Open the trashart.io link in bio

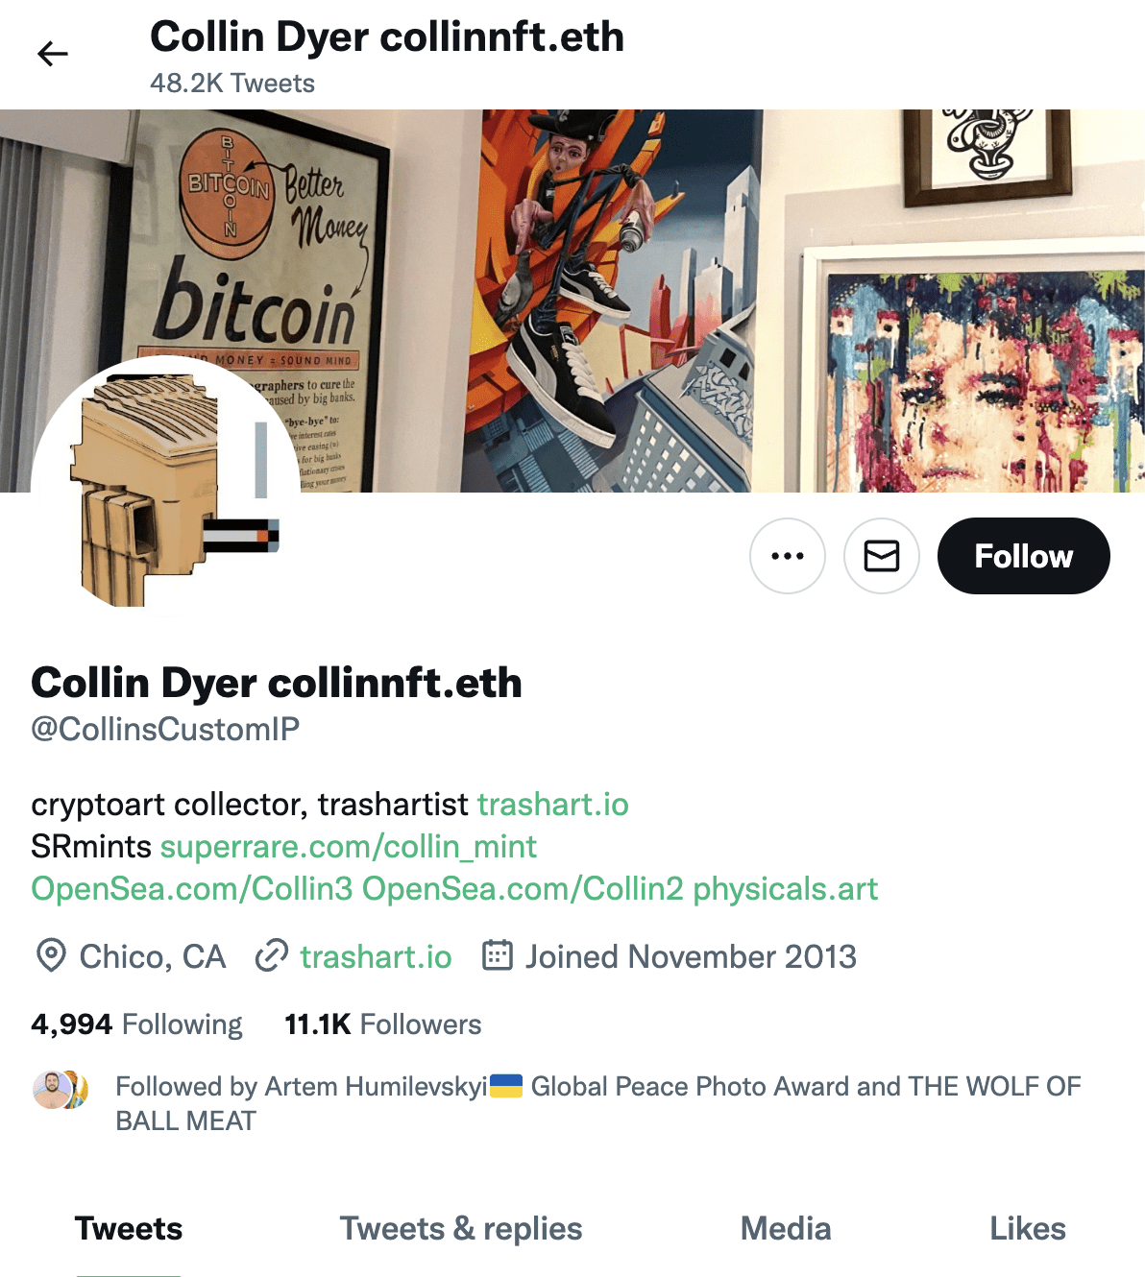click(553, 804)
